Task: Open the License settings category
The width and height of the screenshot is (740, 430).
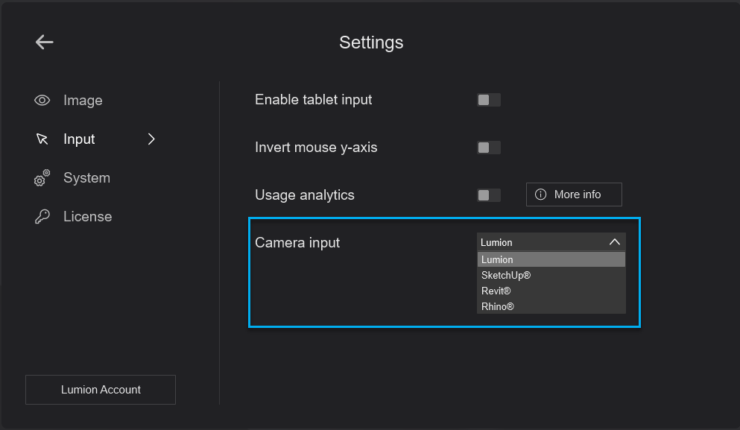Action: click(88, 217)
